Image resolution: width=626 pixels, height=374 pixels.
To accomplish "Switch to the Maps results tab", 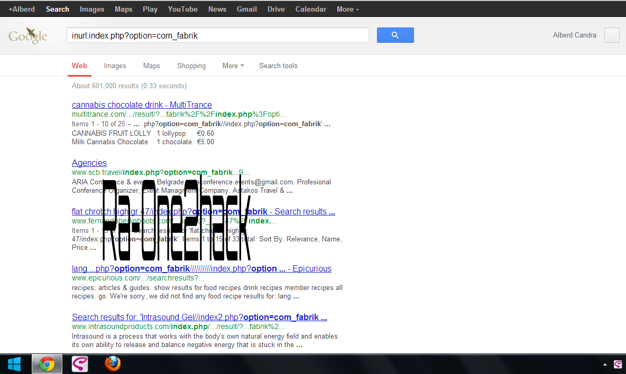I will tap(152, 66).
